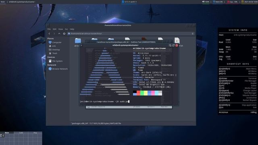Image resolution: width=258 pixels, height=145 pixels.
Task: Click the yellow color block in neofetch
Action: [x=146, y=93]
